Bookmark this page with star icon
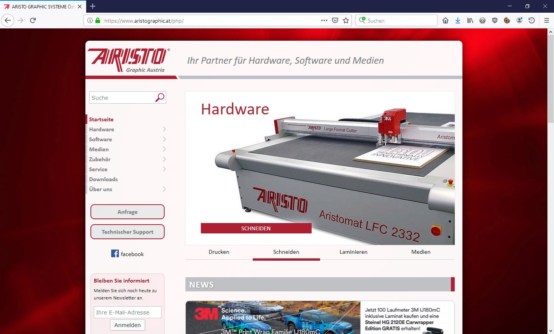Viewport: 554px width, 334px height. [x=346, y=20]
